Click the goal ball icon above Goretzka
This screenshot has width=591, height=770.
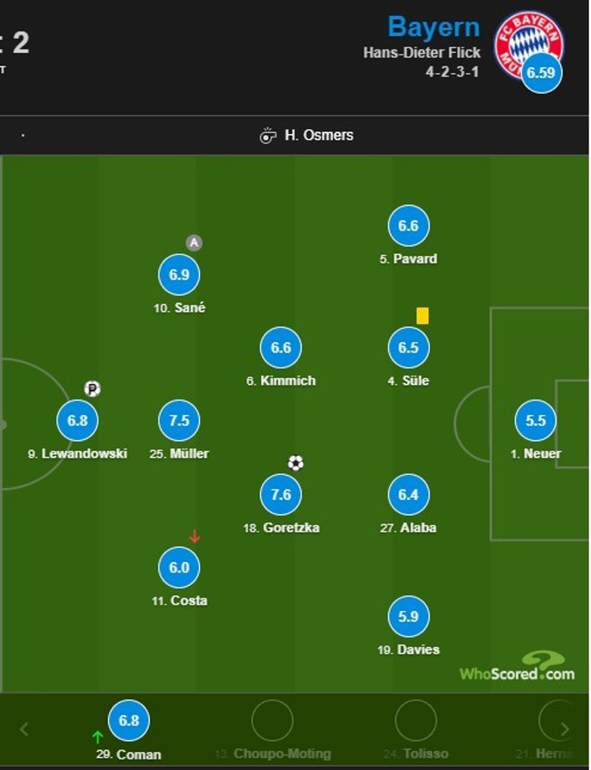coord(295,463)
